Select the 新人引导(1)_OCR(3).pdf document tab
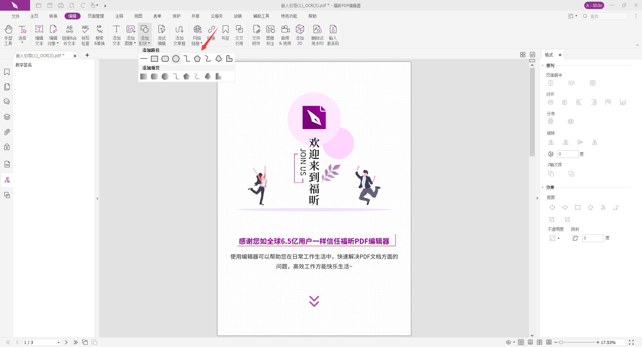This screenshot has height=347, width=642. [39, 55]
